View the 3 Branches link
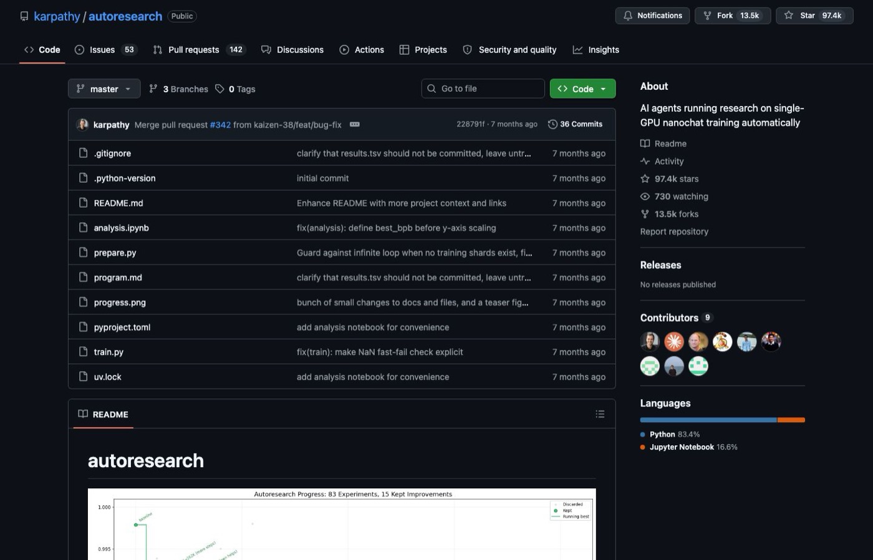The height and width of the screenshot is (560, 873). (x=178, y=89)
